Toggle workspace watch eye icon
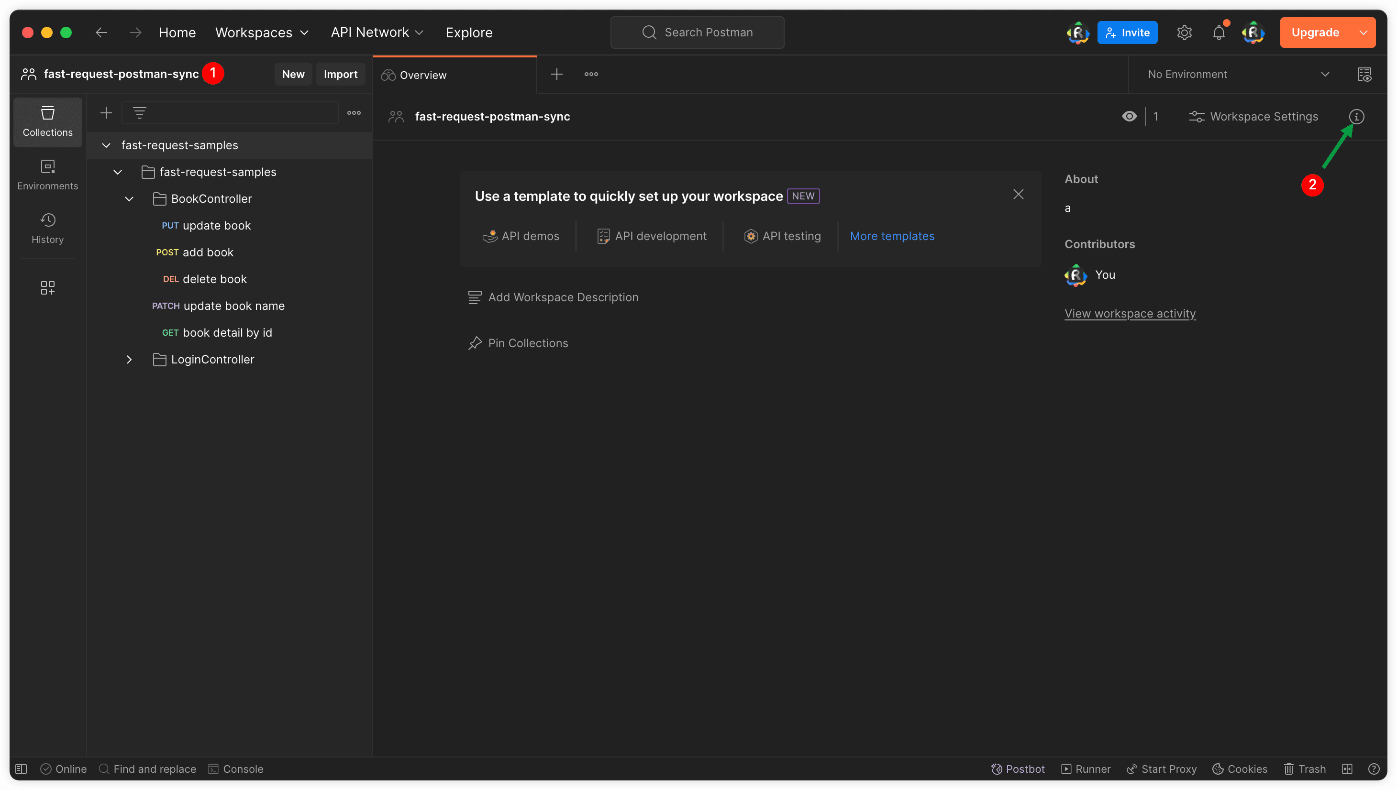 [1129, 117]
